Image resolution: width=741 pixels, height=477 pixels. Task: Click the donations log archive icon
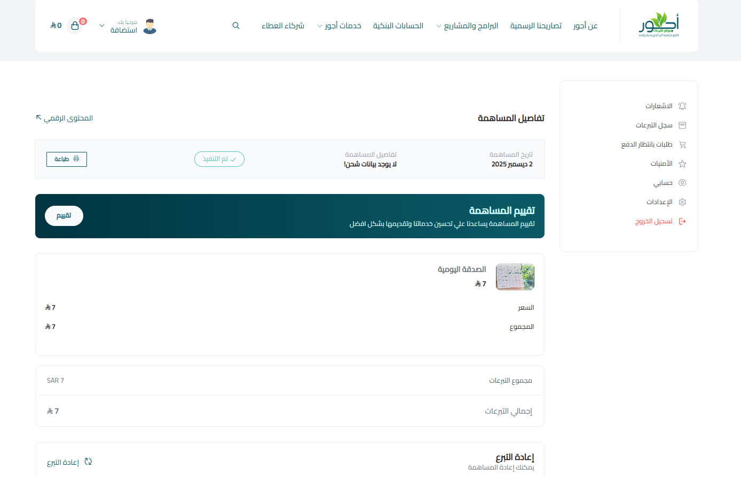(682, 125)
